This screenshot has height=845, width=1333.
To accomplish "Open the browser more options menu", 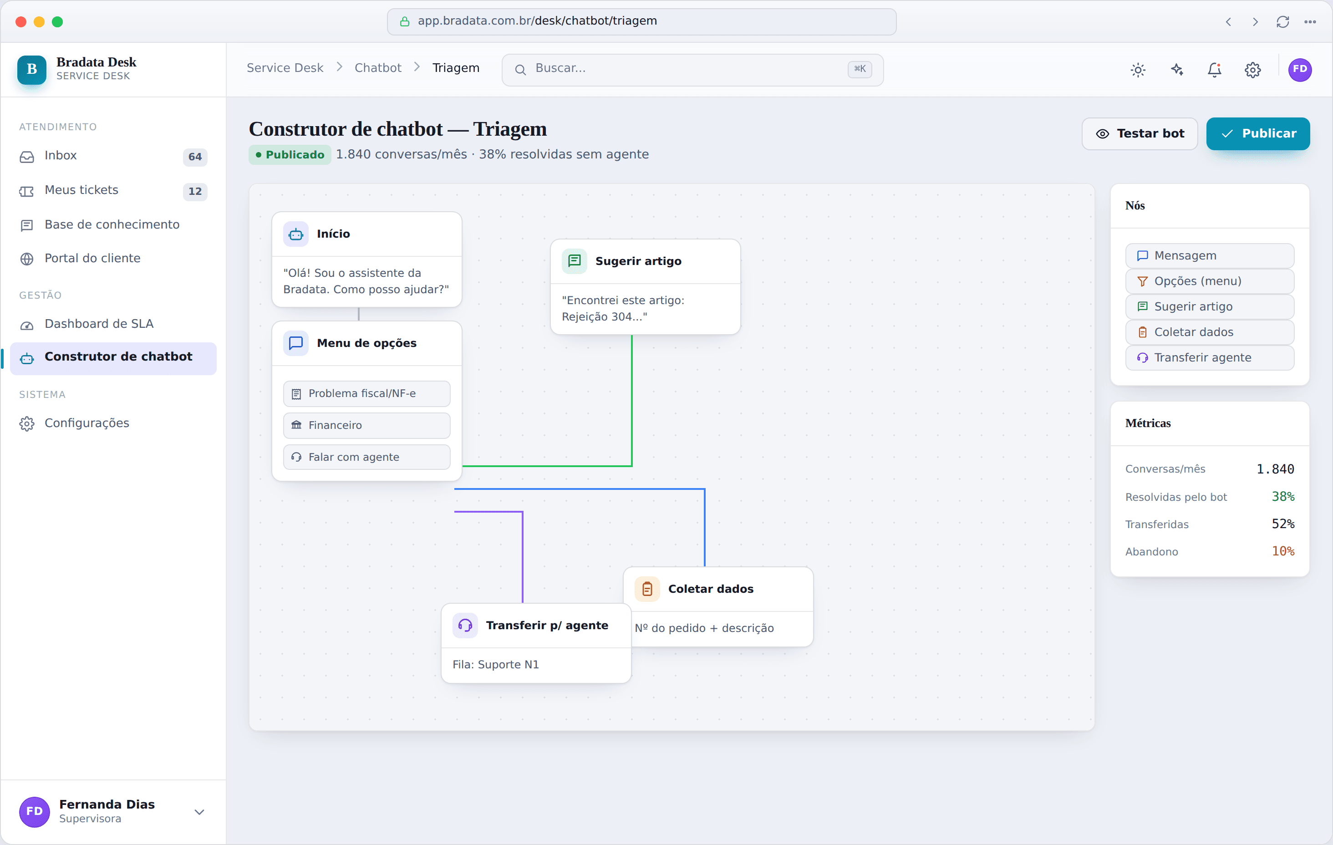I will (1310, 21).
